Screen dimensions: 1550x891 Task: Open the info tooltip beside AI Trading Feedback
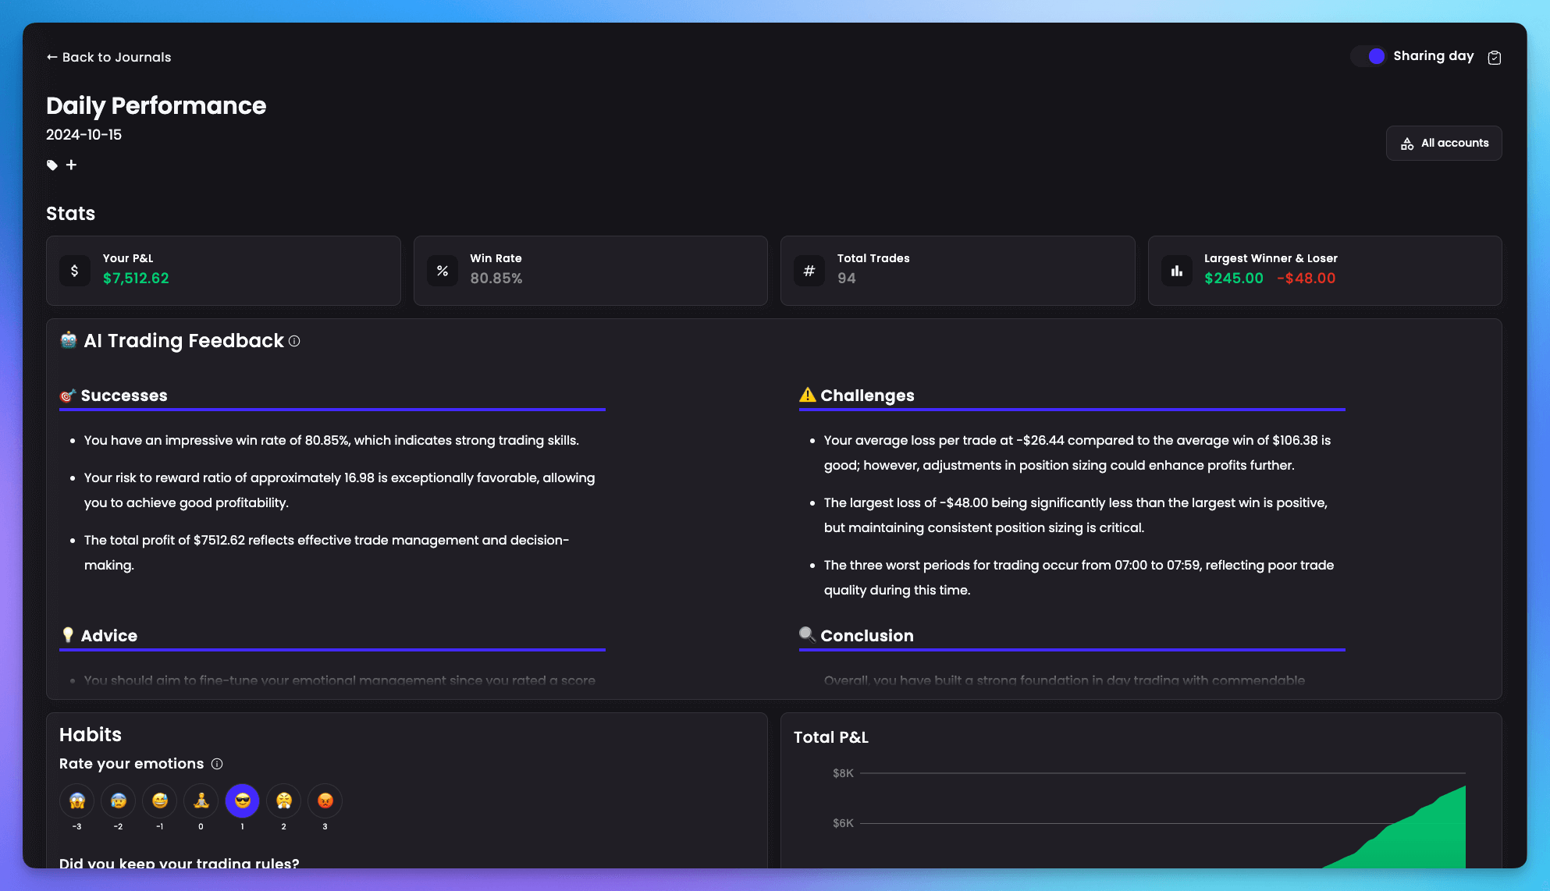(293, 342)
